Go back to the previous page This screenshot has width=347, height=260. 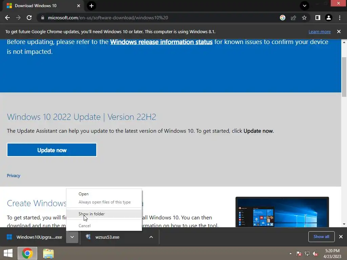pos(7,18)
